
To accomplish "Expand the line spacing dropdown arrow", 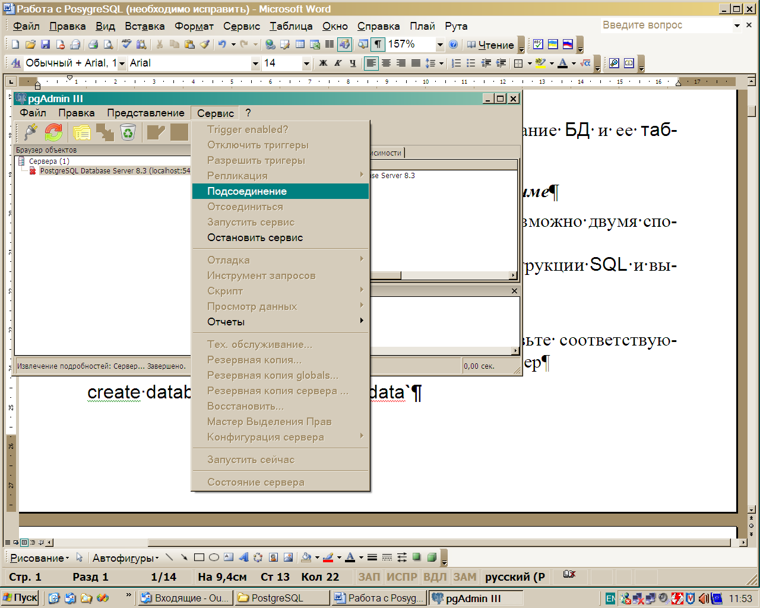I will click(x=441, y=63).
